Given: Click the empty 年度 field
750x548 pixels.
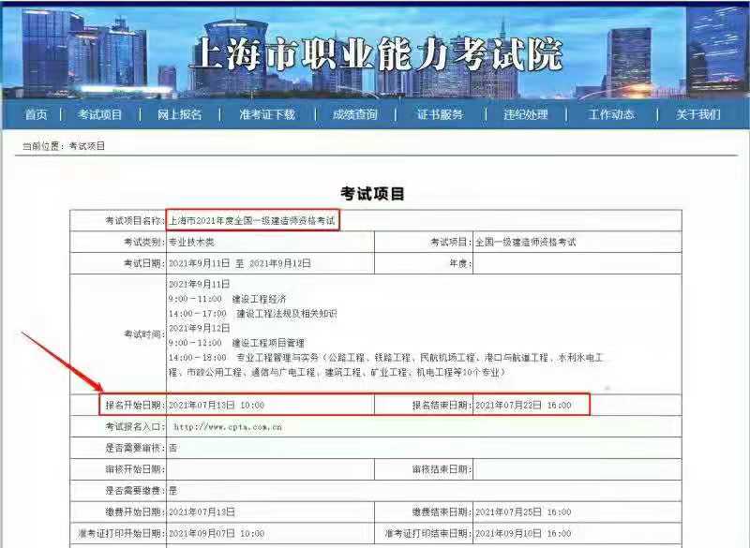Looking at the screenshot, I should pyautogui.click(x=576, y=263).
